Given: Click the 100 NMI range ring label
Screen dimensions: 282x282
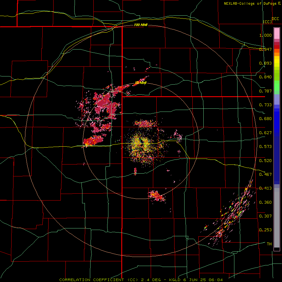Looking at the screenshot, I should click(x=141, y=25).
